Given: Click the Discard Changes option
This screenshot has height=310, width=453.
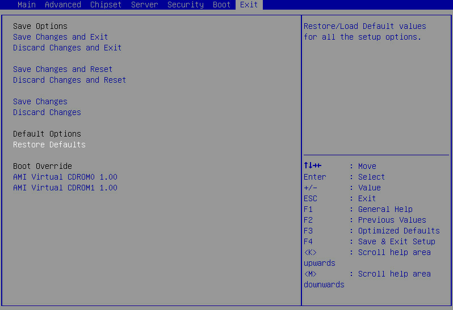Looking at the screenshot, I should click(x=47, y=112).
